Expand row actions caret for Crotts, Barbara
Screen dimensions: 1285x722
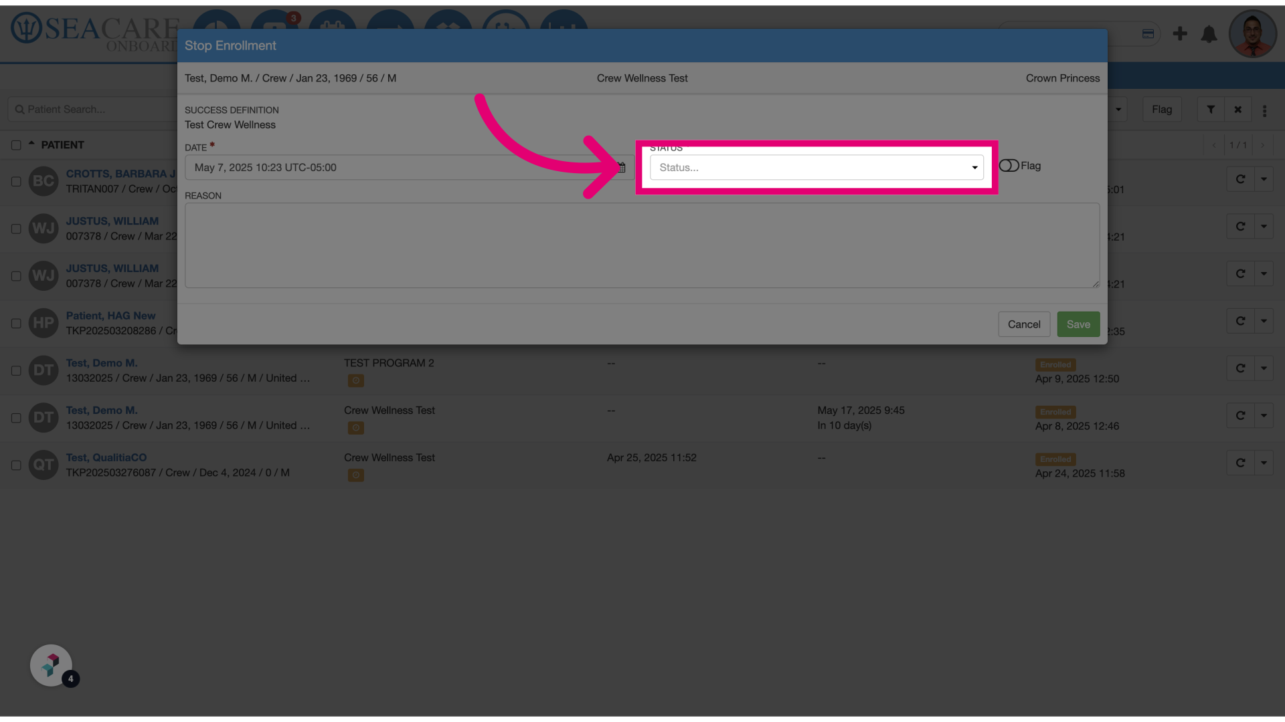[x=1264, y=179]
